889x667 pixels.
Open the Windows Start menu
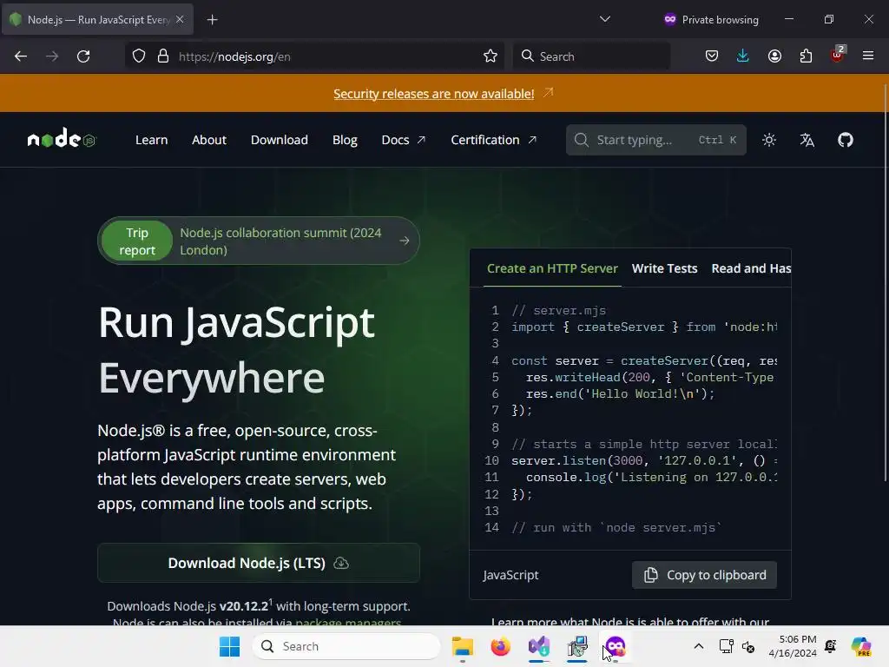229,646
